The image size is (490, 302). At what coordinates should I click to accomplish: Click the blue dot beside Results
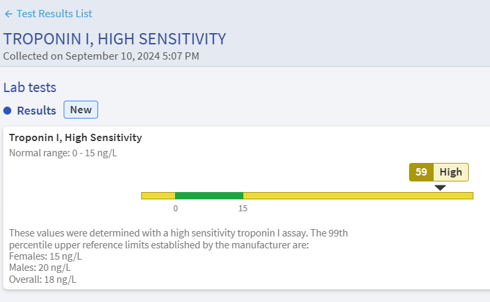click(7, 111)
